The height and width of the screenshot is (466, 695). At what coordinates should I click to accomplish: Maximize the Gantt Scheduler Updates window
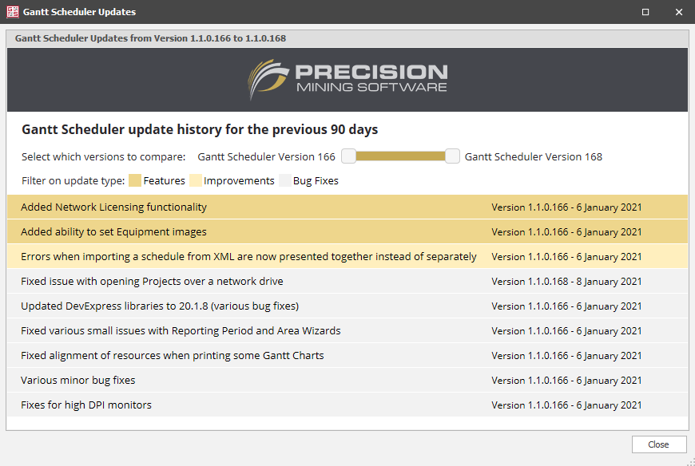645,12
